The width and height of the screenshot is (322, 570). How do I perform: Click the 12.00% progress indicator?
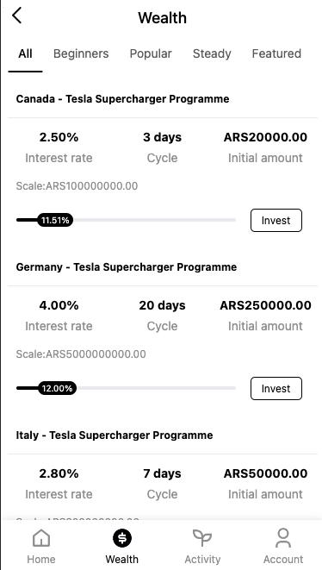58,388
